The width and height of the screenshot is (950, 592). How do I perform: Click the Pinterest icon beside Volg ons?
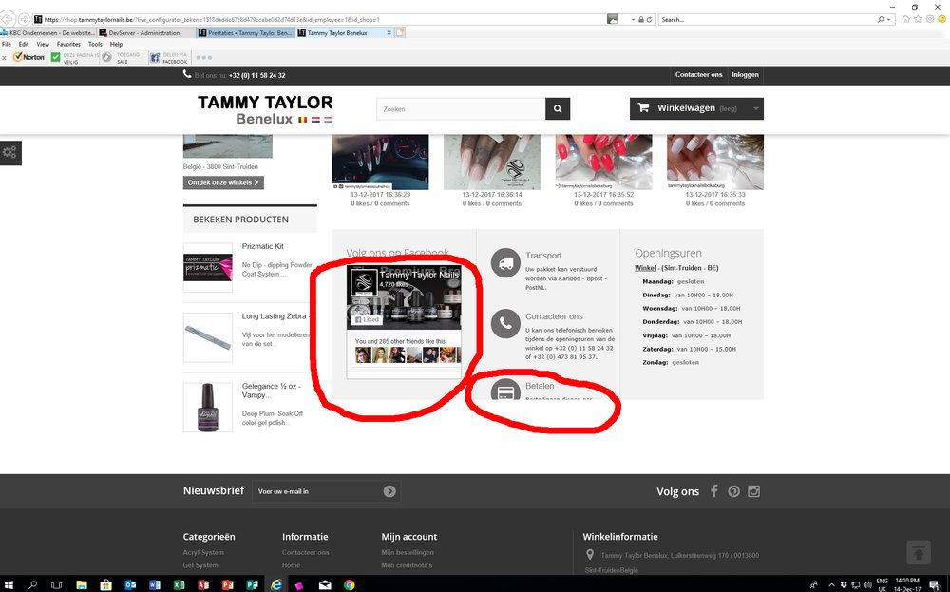click(x=733, y=491)
